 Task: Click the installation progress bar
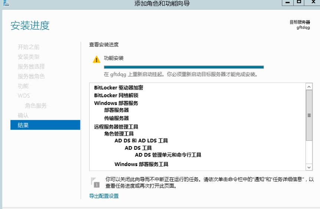184,67
